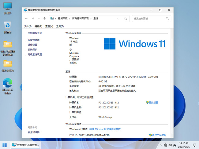Viewport: 199px width, 149px height.
Task: Open the 系统保护 link
Action: point(32,49)
